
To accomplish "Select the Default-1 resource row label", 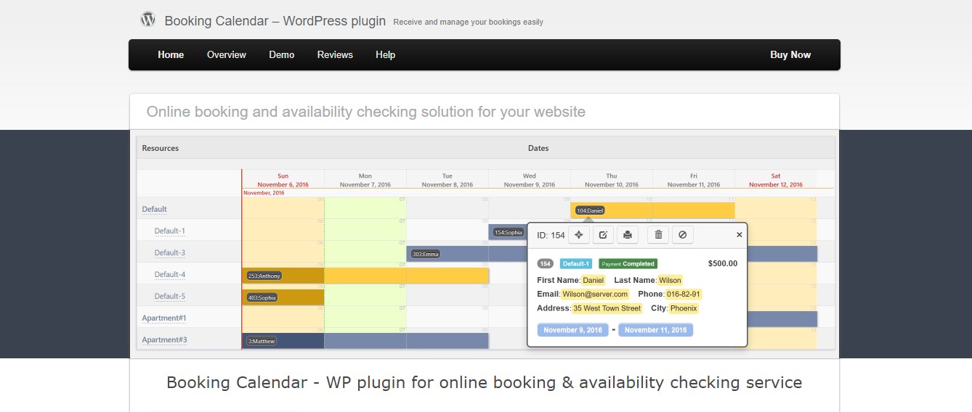I will (170, 231).
